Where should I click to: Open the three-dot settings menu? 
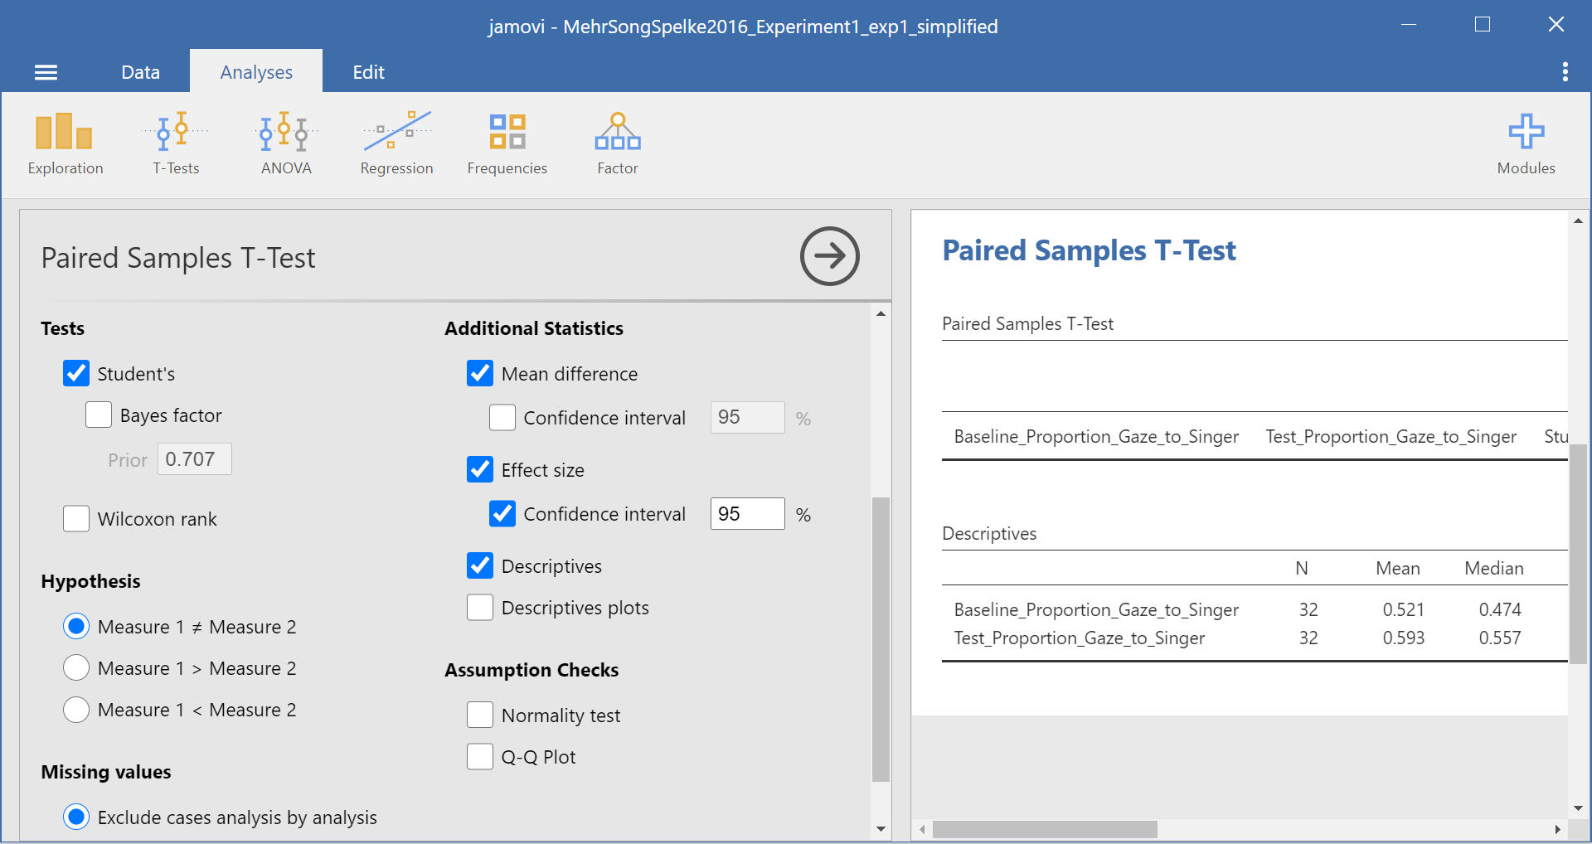coord(1565,72)
